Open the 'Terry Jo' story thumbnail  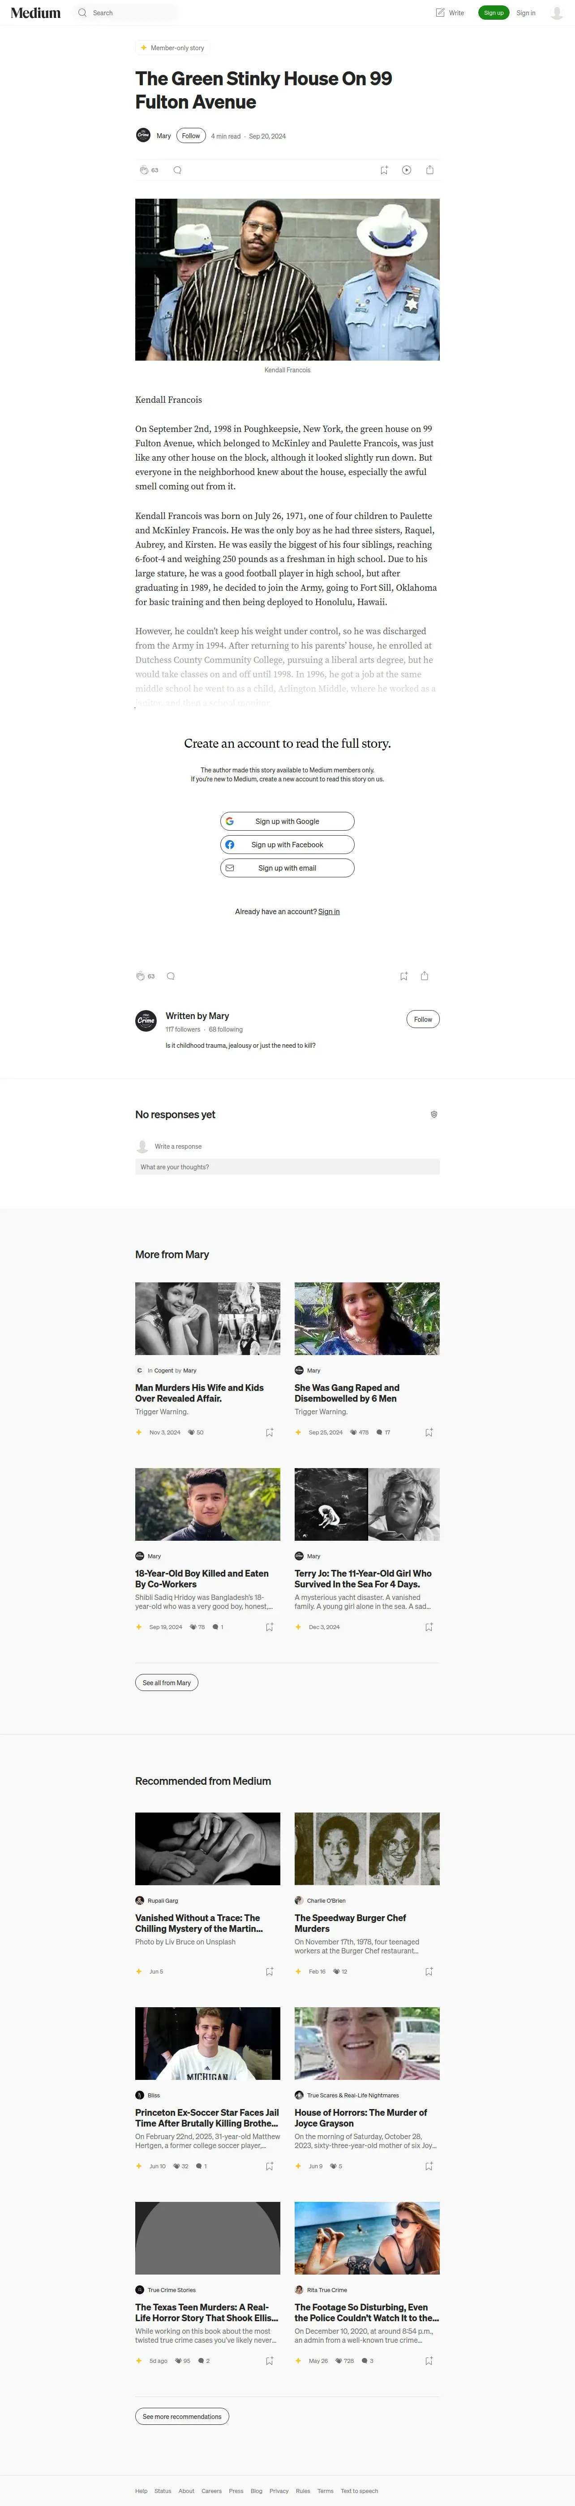367,1504
